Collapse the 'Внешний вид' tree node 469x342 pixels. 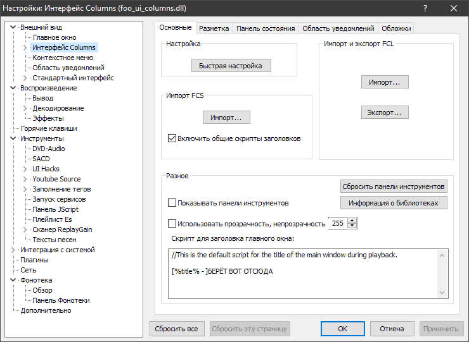(14, 27)
